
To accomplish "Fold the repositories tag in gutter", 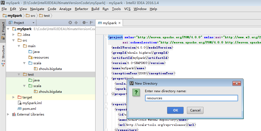I will point(106,104).
